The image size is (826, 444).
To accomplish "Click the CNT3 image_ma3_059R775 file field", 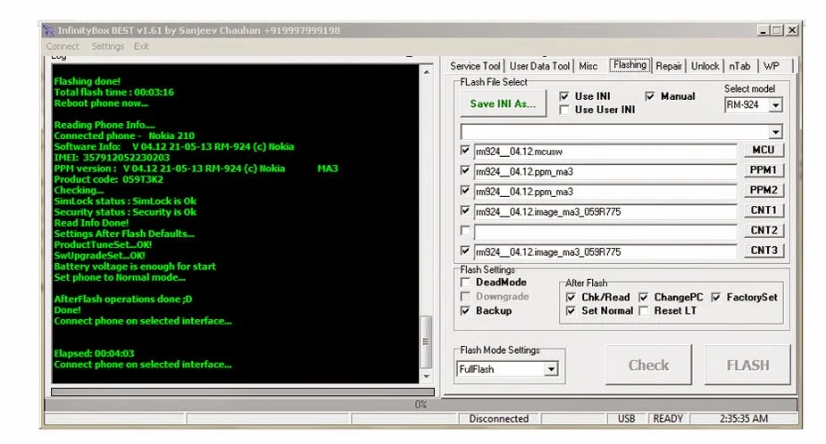I will pos(605,251).
